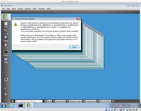This screenshot has height=111, width=141.
Task: Click the Run play button
Action: tap(6, 89)
